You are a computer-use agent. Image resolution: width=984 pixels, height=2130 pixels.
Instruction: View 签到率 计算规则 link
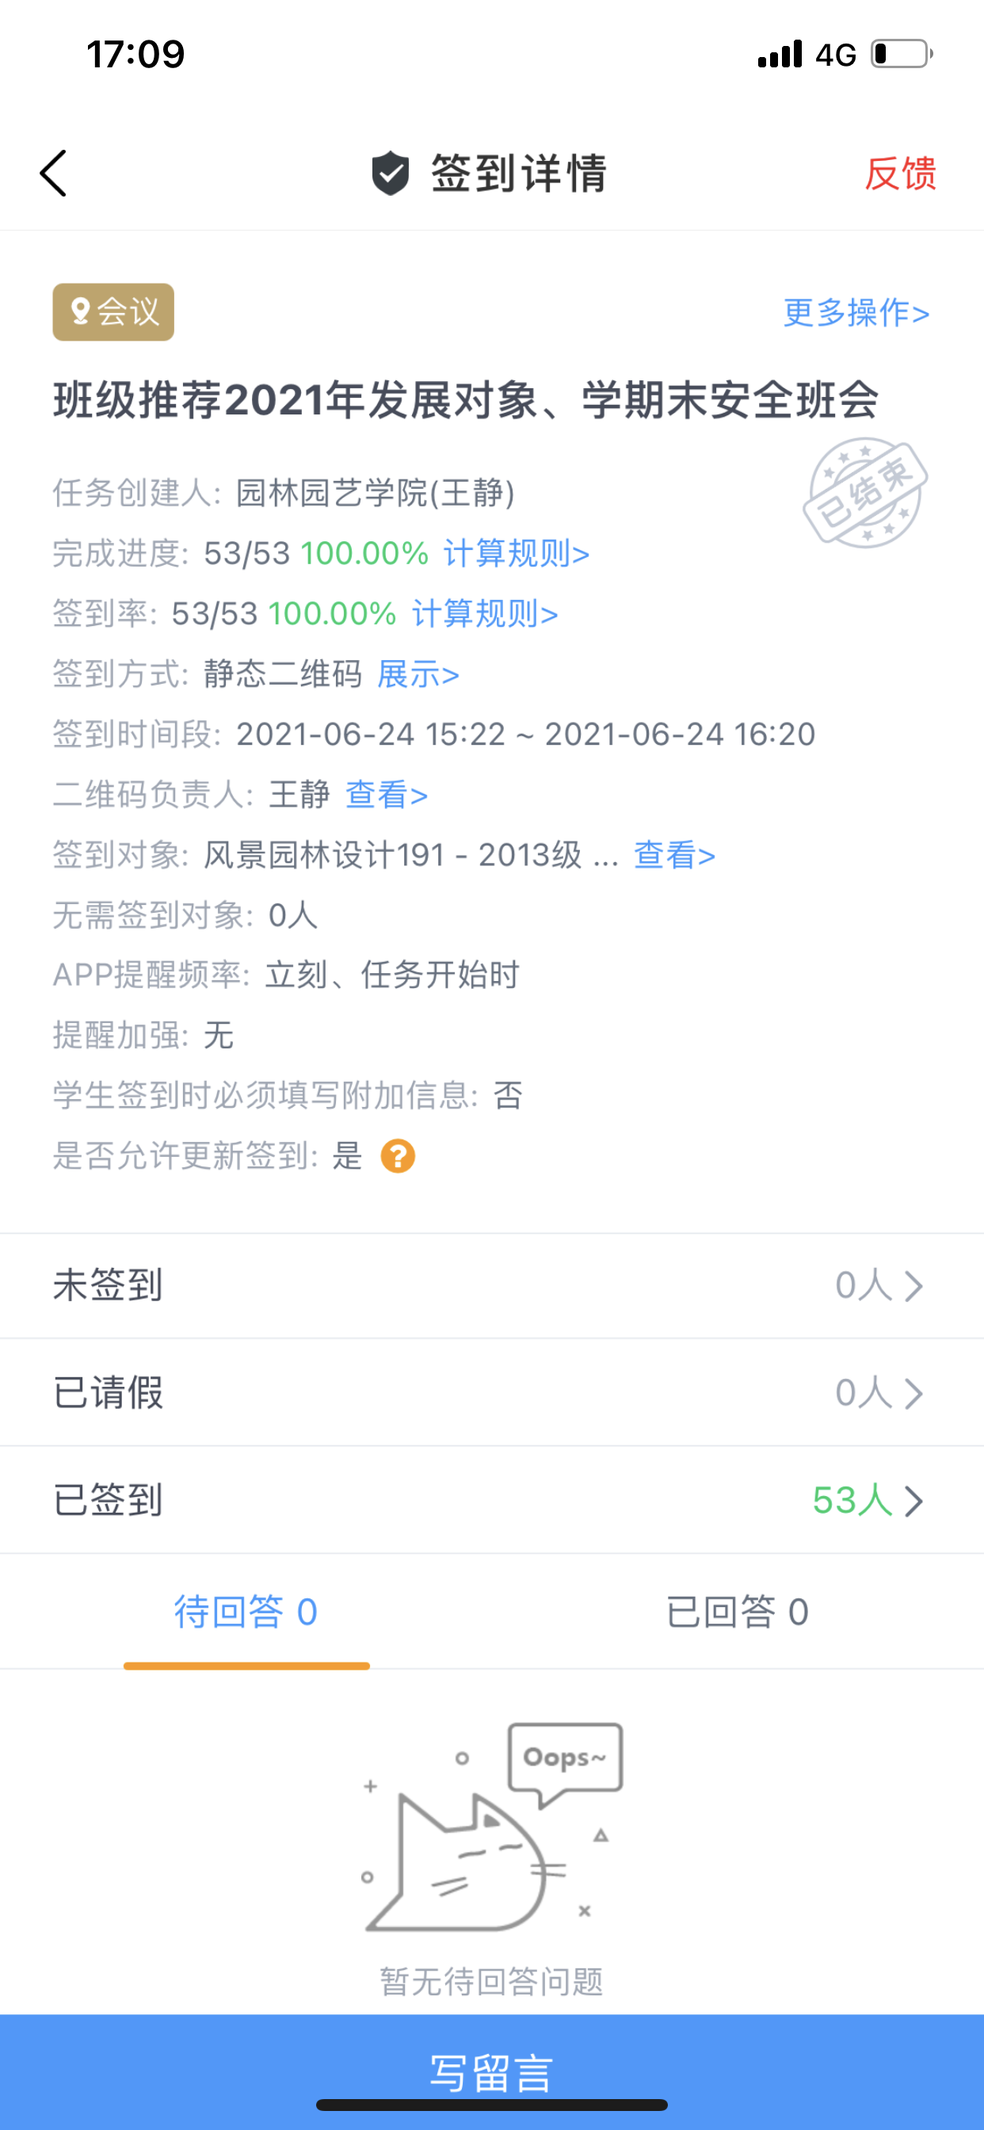pyautogui.click(x=485, y=613)
